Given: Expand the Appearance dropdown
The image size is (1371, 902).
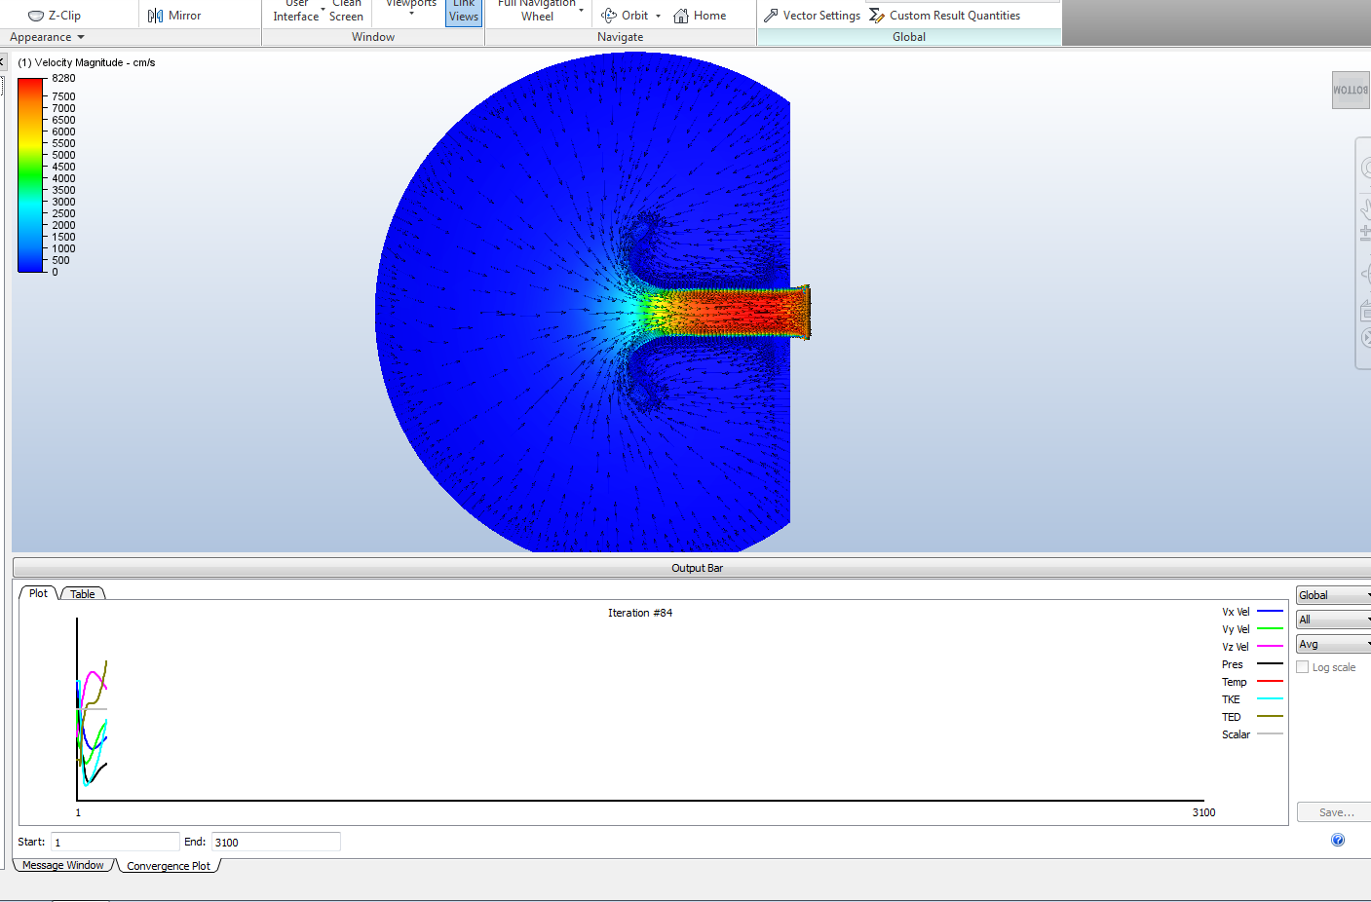Looking at the screenshot, I should click(45, 36).
